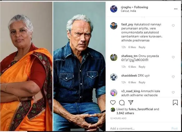Open rjraghu profile picture
The image size is (182, 132).
click(x=114, y=9)
